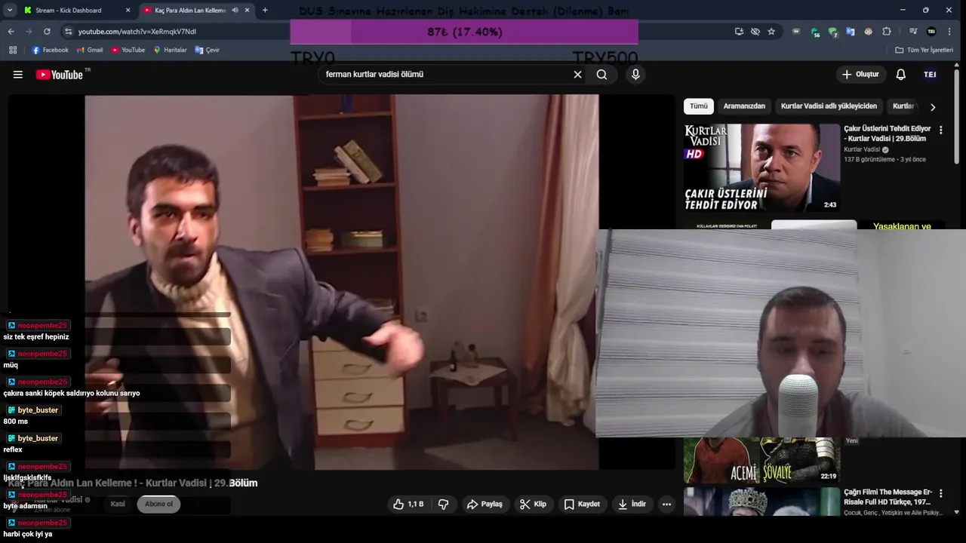The image size is (966, 543).
Task: Open the Google Translate extension icon
Action: tap(851, 32)
